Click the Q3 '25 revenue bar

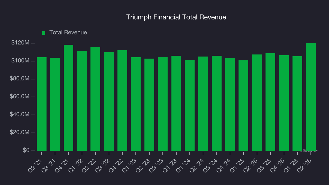point(270,102)
